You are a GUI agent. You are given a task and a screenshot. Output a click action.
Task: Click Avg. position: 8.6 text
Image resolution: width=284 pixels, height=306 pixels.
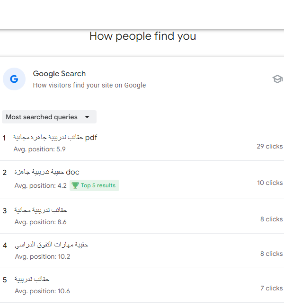click(x=40, y=222)
